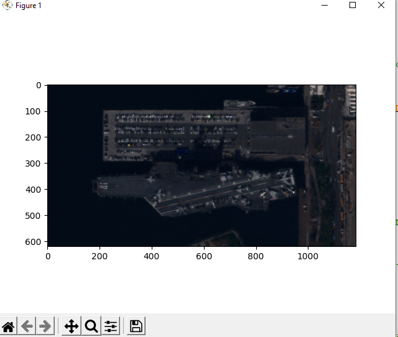Image resolution: width=398 pixels, height=337 pixels.
Task: Click the y-axis tick label 100
Action: tap(33, 111)
